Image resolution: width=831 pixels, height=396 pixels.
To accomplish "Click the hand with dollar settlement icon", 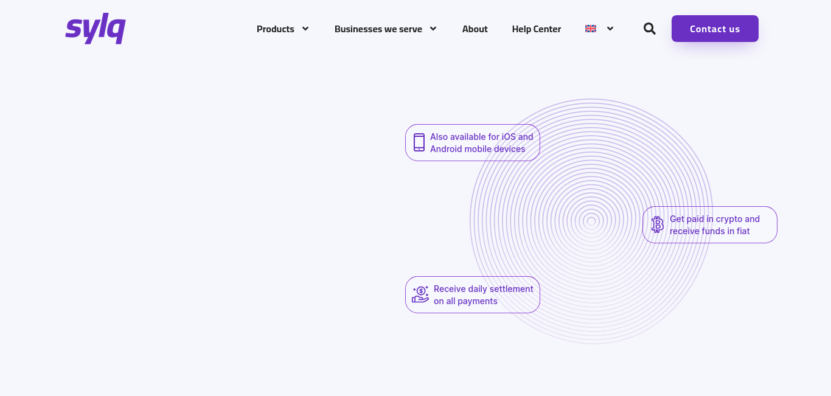I will point(420,294).
